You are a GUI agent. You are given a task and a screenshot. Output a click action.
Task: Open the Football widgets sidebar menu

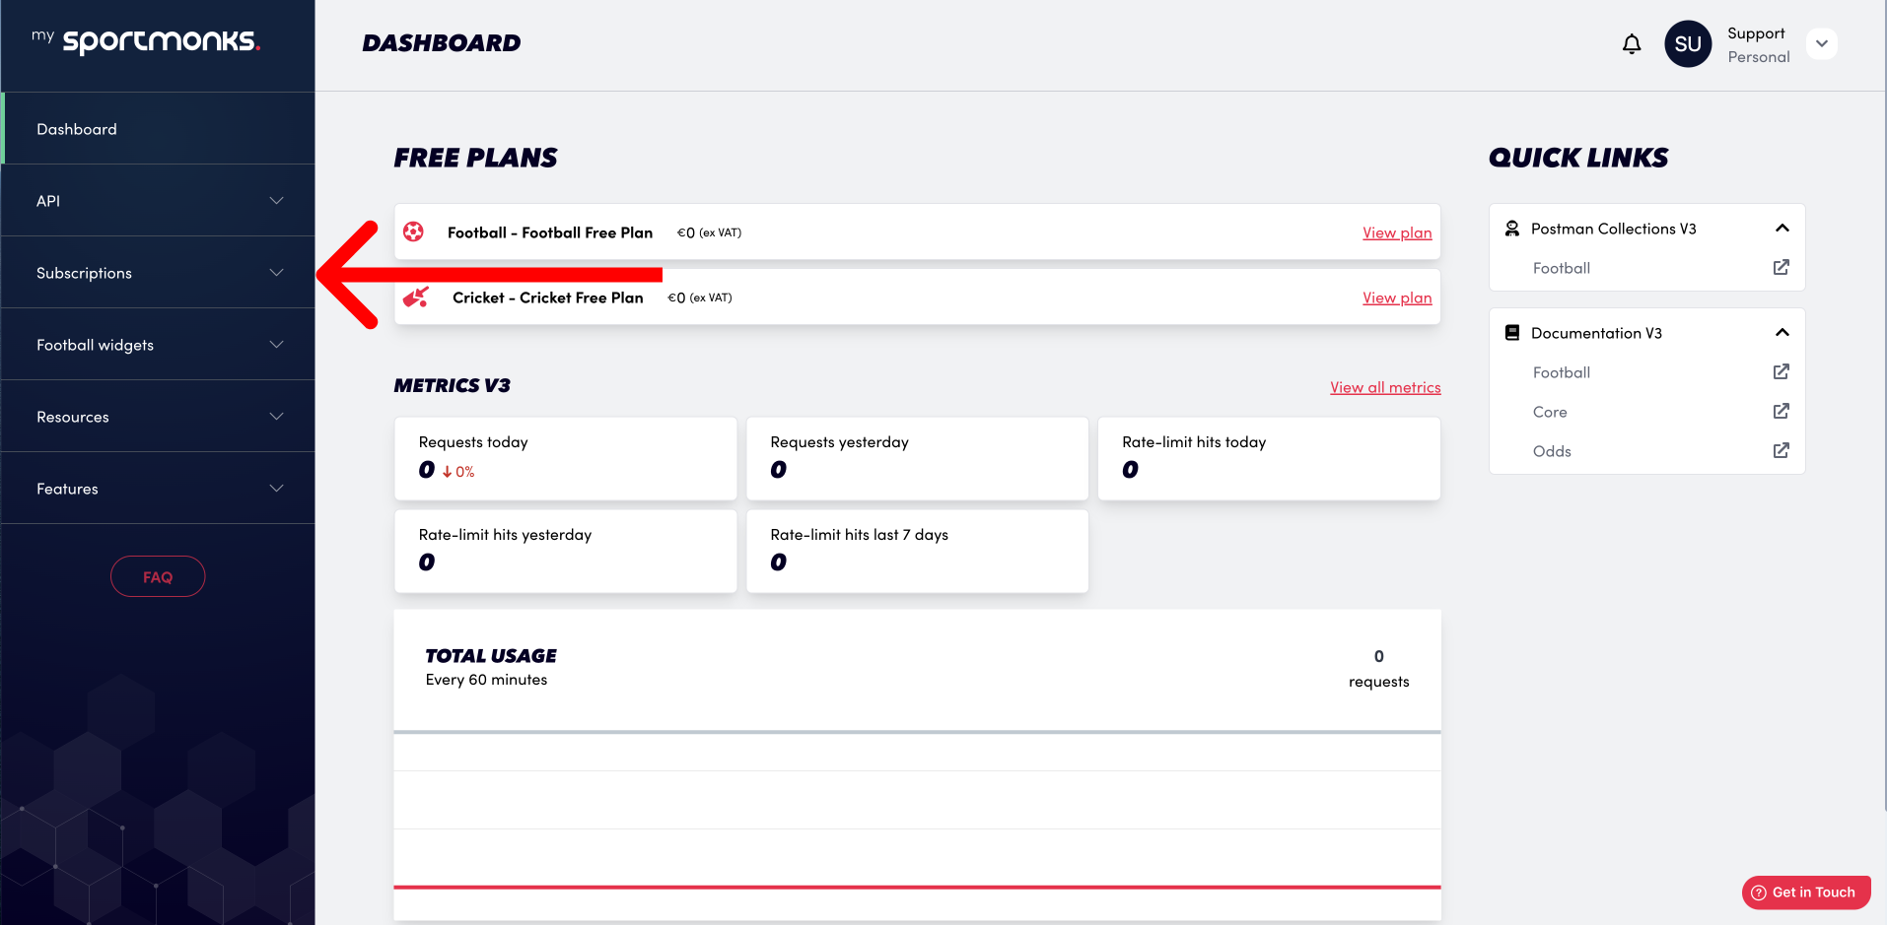click(x=158, y=345)
